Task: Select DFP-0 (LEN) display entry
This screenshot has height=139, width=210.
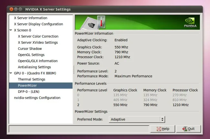Action: pyautogui.click(x=29, y=92)
